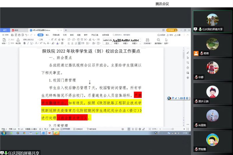
Task: Open Find and Replace (查找替换)
Action: [x=159, y=41]
